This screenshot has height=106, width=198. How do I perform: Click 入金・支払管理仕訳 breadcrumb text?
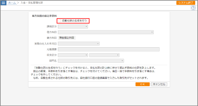tap(32, 3)
